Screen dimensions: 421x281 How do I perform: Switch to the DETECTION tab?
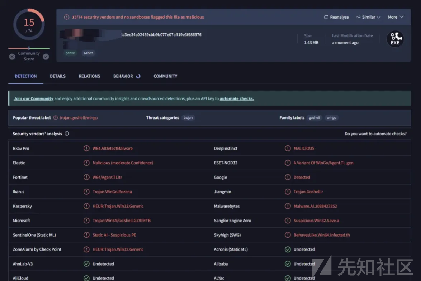26,76
